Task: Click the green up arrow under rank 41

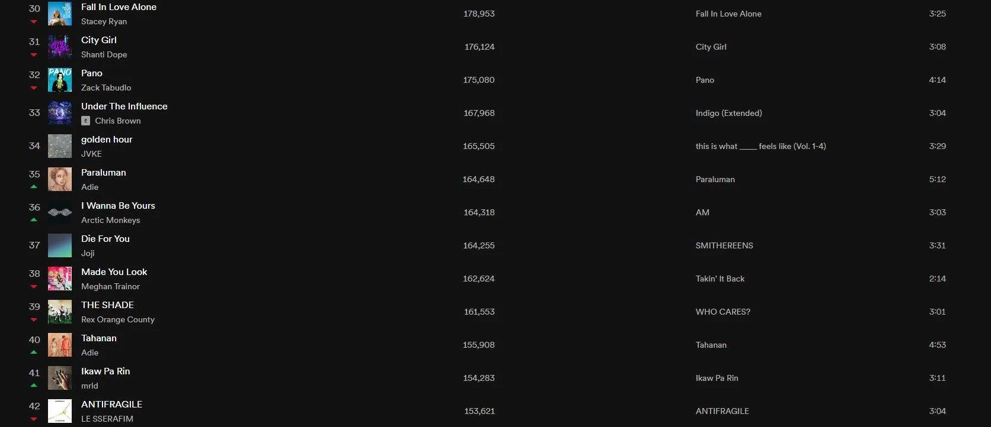Action: pyautogui.click(x=34, y=385)
